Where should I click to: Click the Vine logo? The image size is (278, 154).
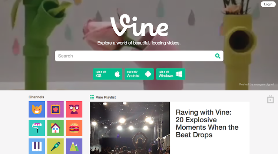tap(139, 25)
